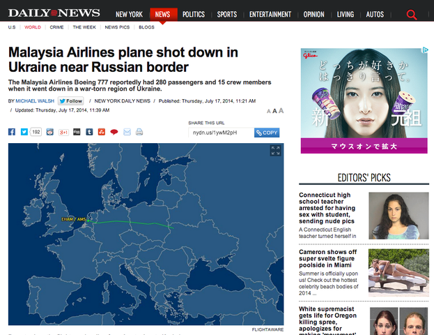This screenshot has width=434, height=335.
Task: Email the article with envelope icon
Action: pyautogui.click(x=127, y=132)
